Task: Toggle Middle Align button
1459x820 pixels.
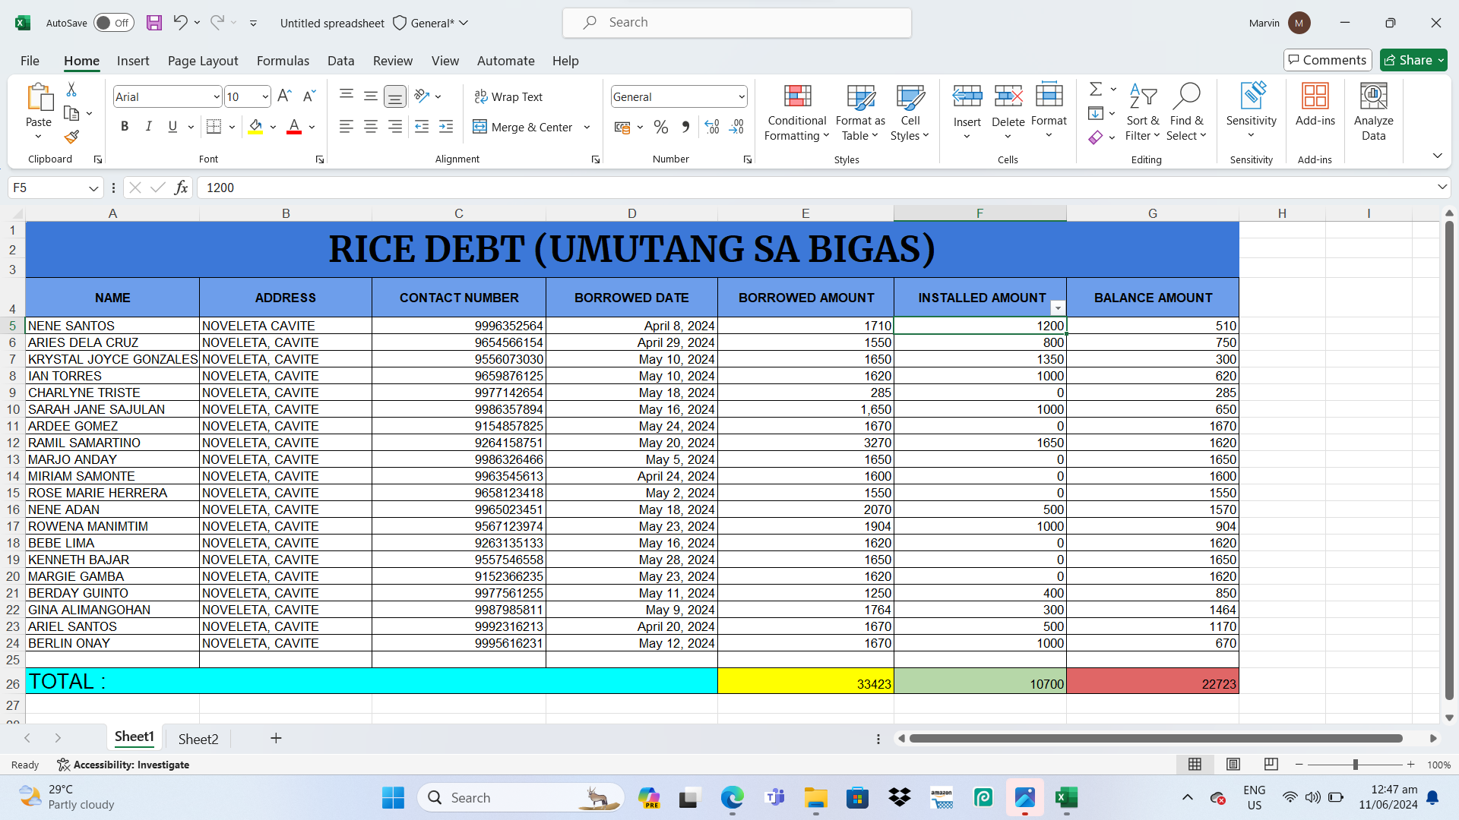Action: tap(371, 96)
